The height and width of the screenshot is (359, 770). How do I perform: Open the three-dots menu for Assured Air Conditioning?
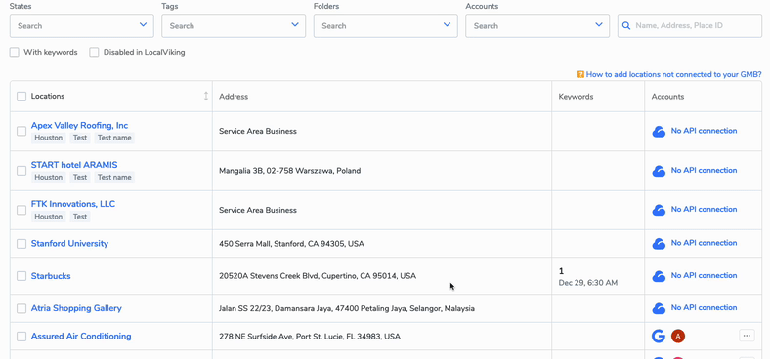pyautogui.click(x=747, y=336)
